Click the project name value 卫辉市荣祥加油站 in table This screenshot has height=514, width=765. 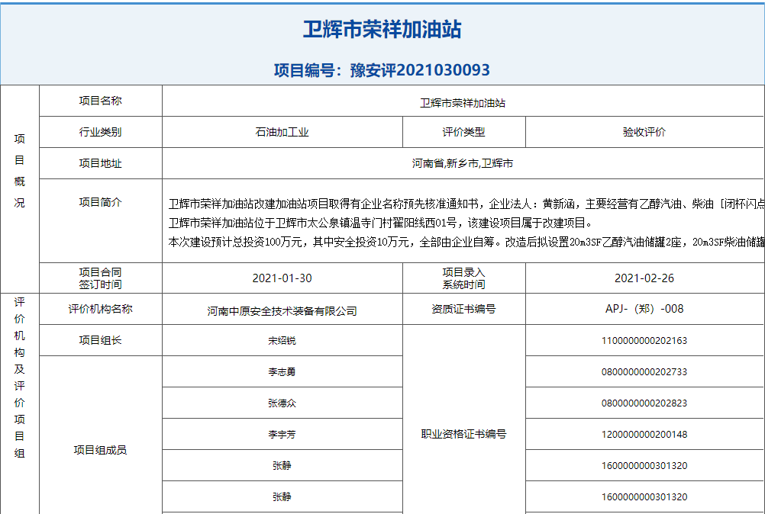(463, 103)
